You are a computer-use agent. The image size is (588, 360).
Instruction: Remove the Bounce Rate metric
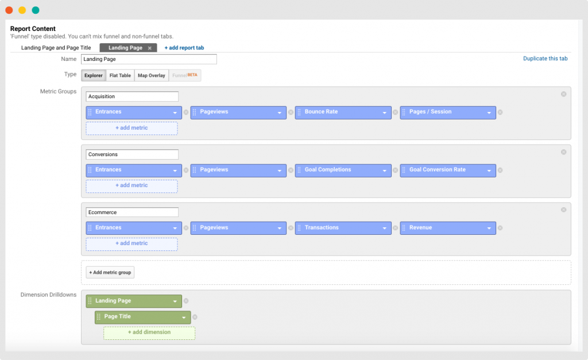pyautogui.click(x=395, y=113)
